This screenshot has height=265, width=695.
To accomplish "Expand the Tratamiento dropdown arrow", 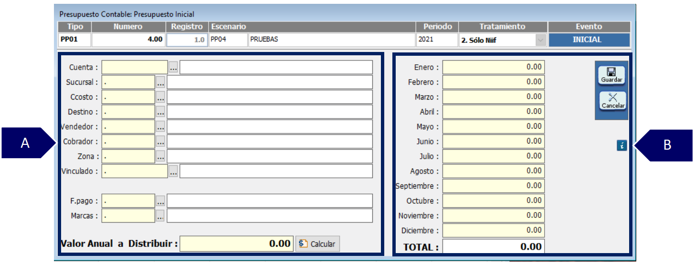I will coord(540,40).
